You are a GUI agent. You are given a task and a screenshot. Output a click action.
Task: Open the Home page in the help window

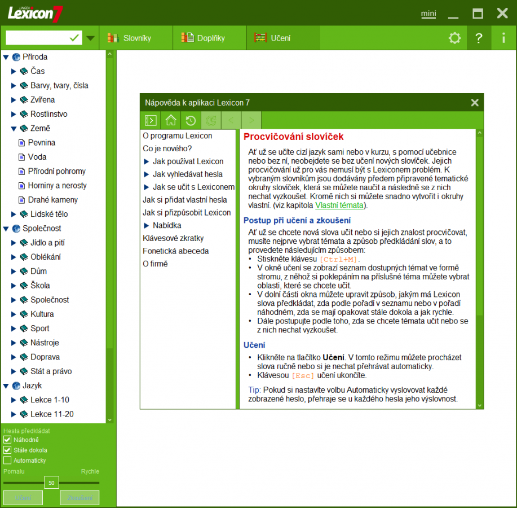point(171,120)
